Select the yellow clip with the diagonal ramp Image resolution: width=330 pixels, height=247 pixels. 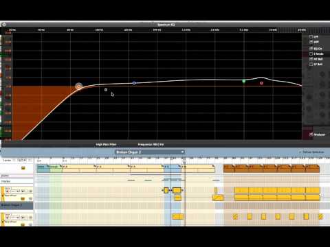click(x=218, y=198)
